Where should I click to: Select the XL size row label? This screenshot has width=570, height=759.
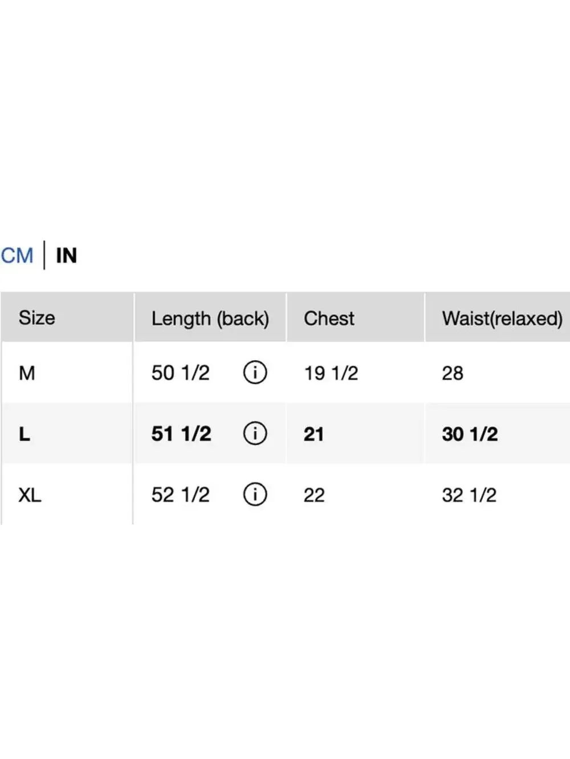click(x=30, y=495)
